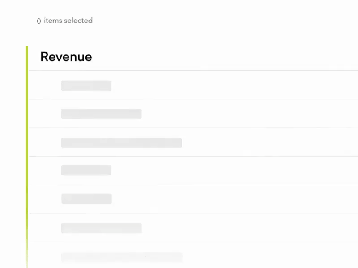Select the '0 items selected' status text
The height and width of the screenshot is (268, 358).
pos(64,21)
